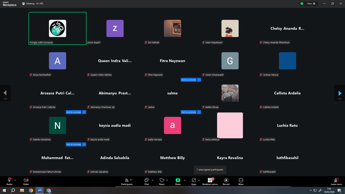Open Windows taskbar search
The height and width of the screenshot is (194, 345).
13,190
